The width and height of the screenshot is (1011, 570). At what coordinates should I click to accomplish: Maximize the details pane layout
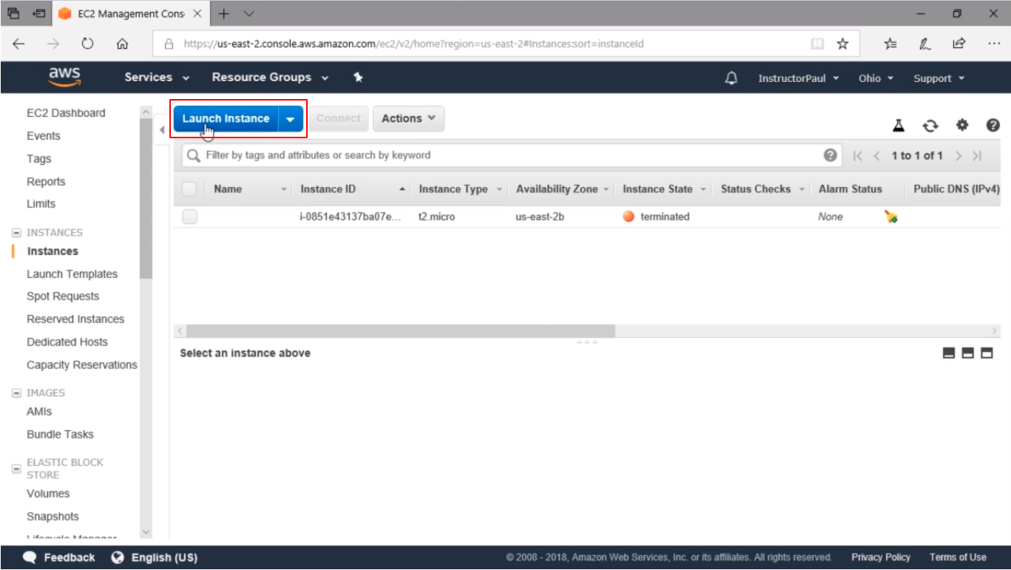pyautogui.click(x=987, y=353)
